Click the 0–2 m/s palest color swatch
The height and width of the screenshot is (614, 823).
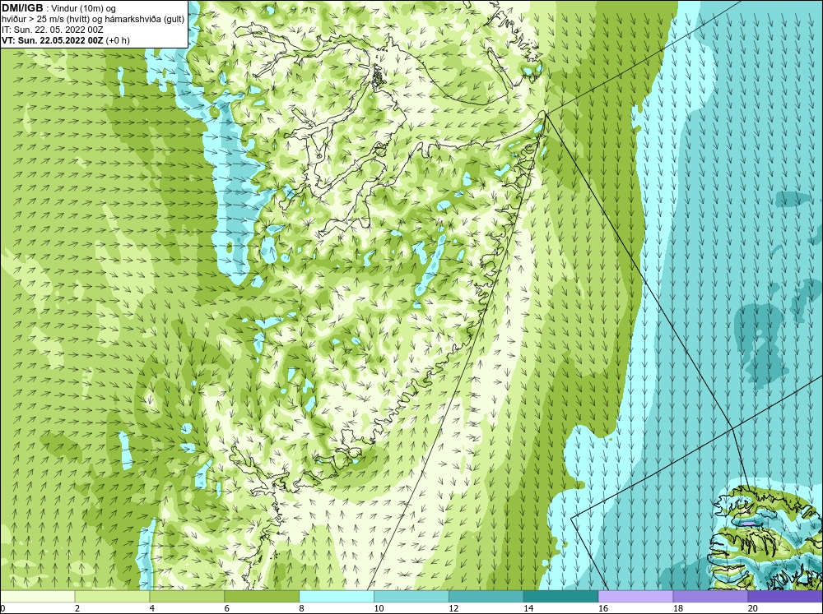coord(38,596)
